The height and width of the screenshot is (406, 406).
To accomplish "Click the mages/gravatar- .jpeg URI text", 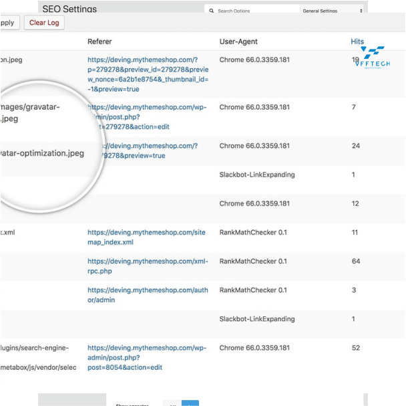I will (30, 113).
